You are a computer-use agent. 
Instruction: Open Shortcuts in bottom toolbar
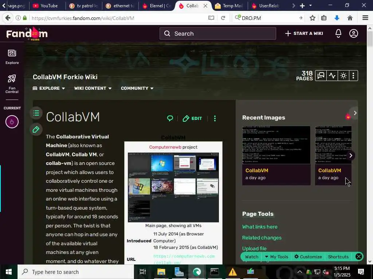click(338, 257)
